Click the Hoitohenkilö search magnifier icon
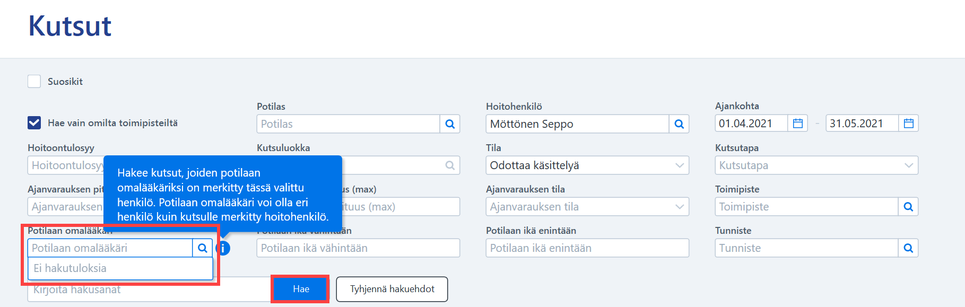965x307 pixels. pyautogui.click(x=679, y=124)
